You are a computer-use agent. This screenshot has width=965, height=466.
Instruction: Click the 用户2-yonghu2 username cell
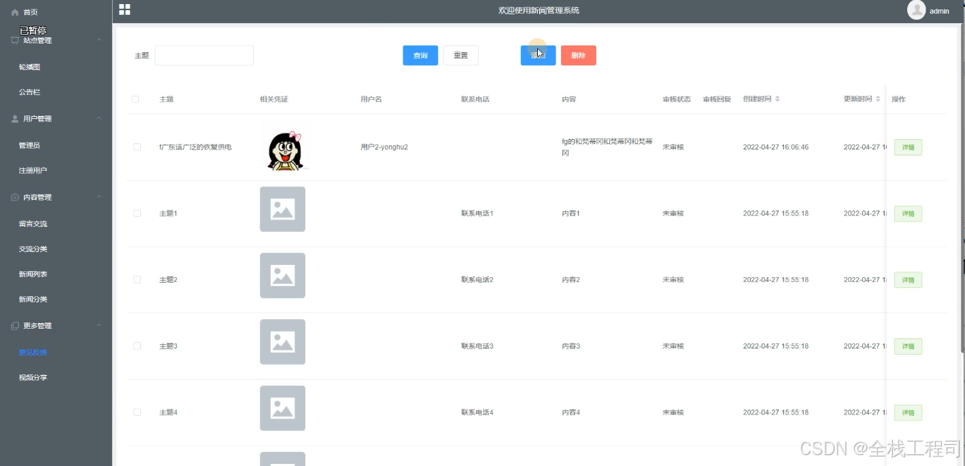[x=384, y=147]
